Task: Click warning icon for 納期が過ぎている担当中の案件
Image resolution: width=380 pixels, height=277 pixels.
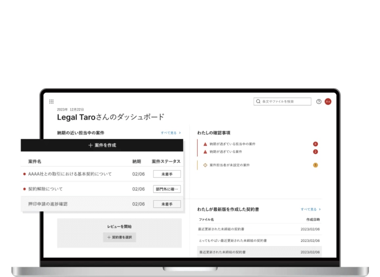Action: [205, 144]
